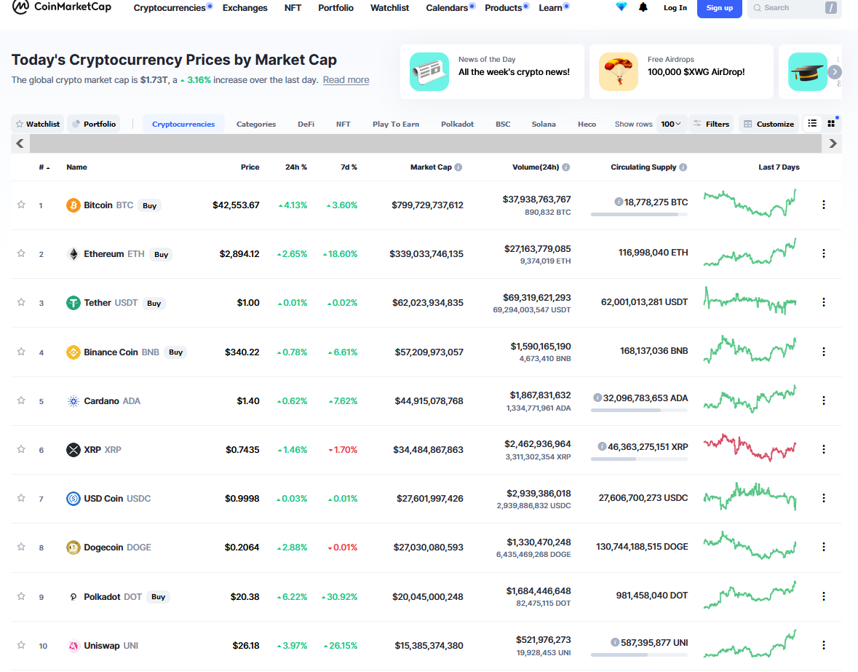The width and height of the screenshot is (858, 672).
Task: Open Bitcoin's last 7 days chart
Action: 750,203
